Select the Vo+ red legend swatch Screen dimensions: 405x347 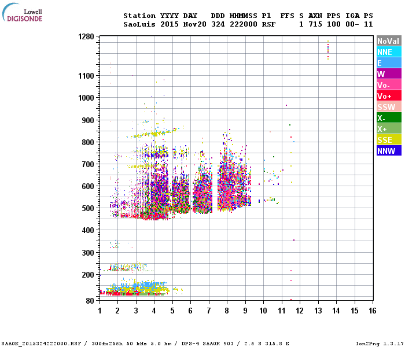389,96
